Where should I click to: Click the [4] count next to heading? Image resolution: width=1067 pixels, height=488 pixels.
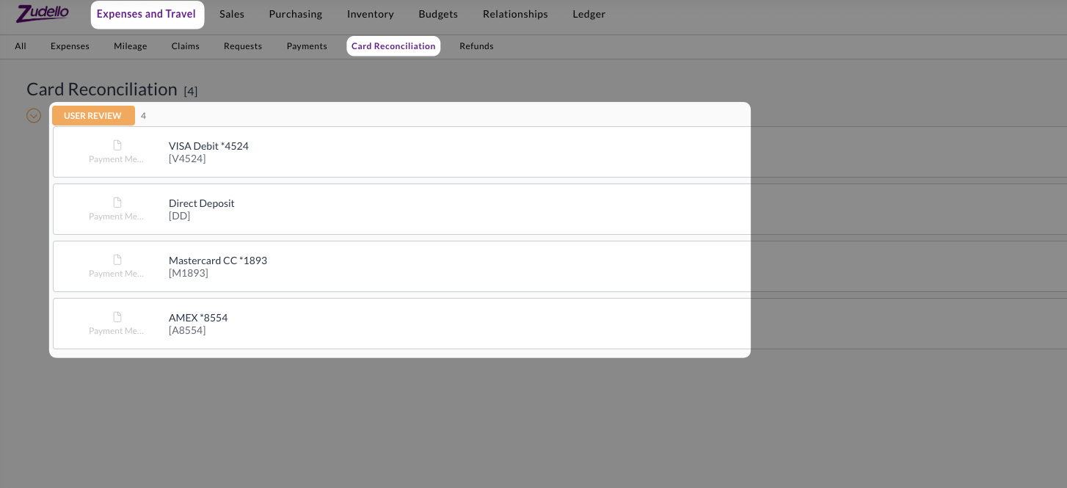click(191, 91)
